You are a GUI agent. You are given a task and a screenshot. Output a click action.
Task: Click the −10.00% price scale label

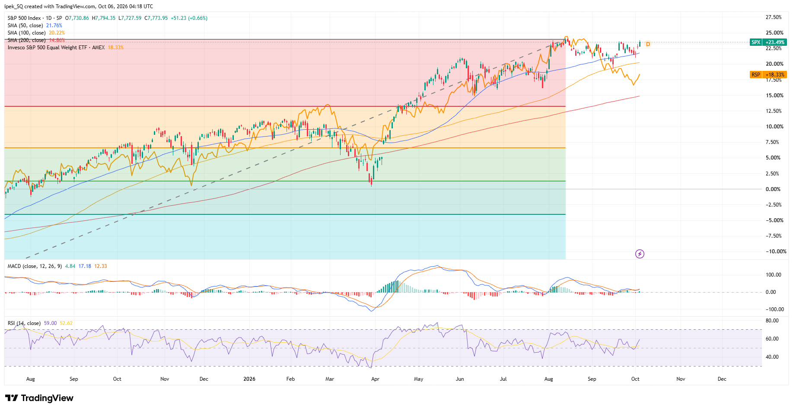coord(776,252)
